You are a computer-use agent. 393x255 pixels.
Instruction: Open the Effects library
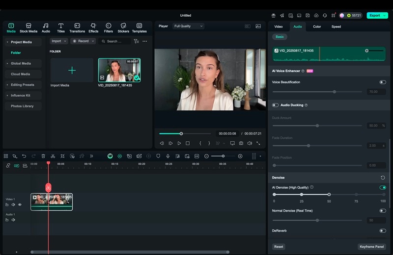click(x=93, y=28)
